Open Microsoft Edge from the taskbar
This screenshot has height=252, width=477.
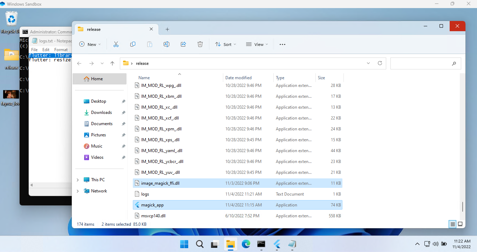point(246,244)
